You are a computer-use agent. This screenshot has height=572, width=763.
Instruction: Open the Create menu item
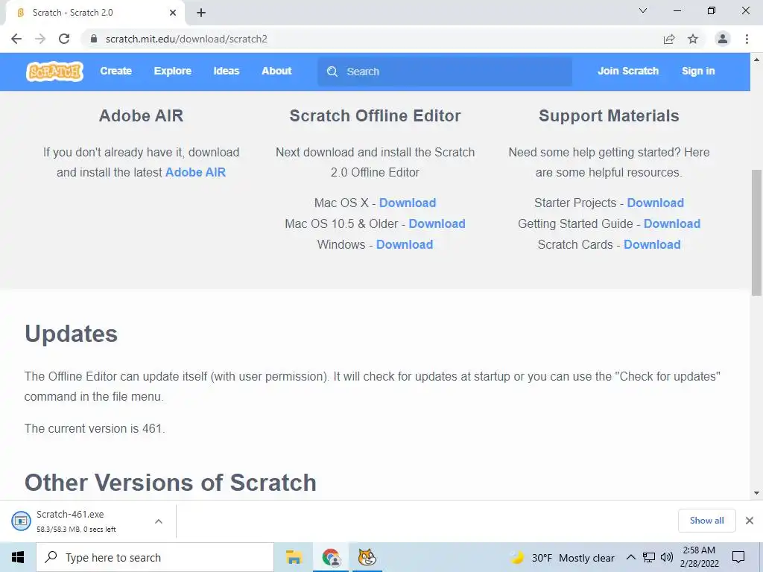(115, 71)
